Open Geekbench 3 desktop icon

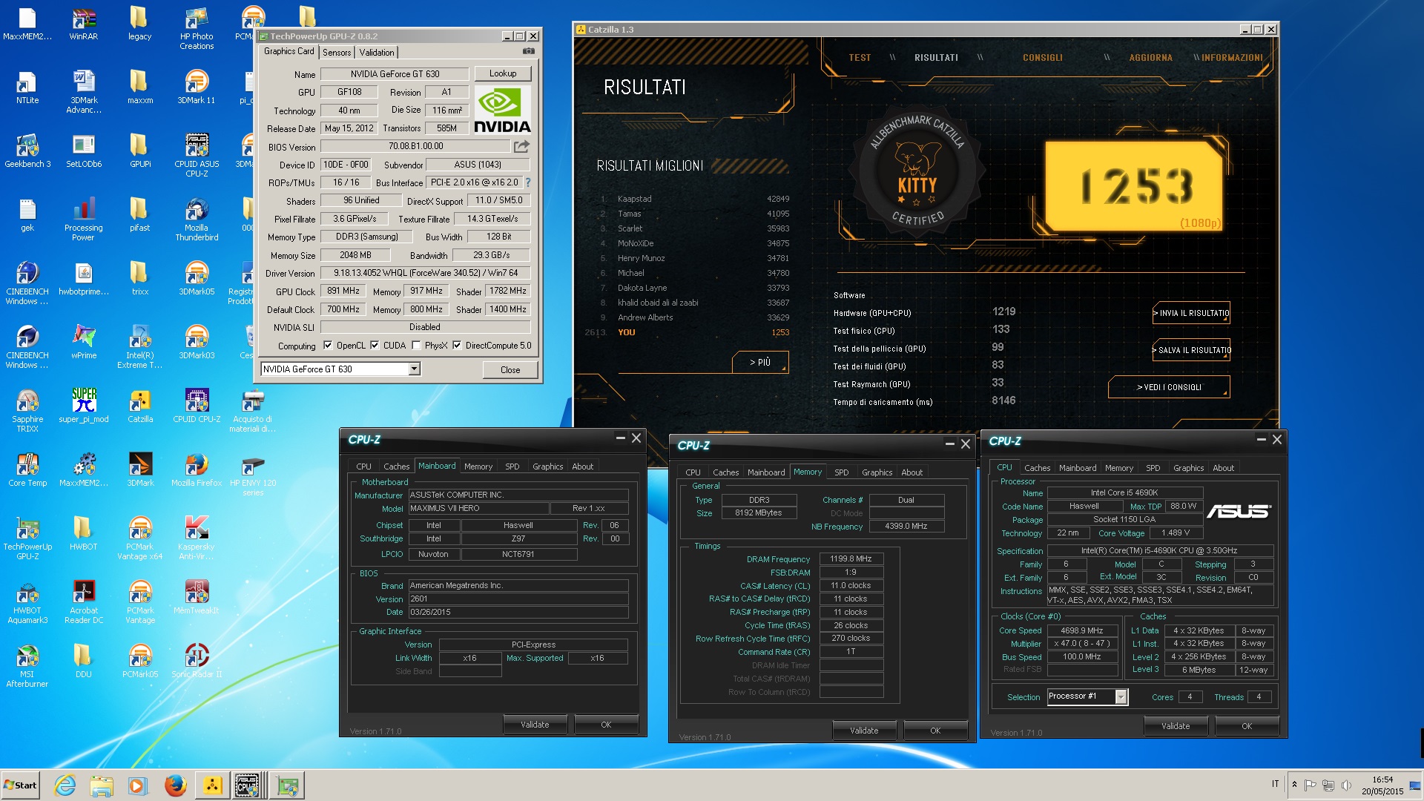tap(27, 151)
